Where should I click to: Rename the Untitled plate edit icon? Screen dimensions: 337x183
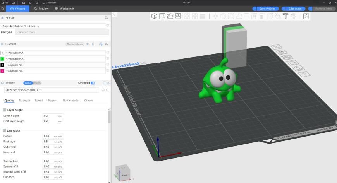tap(143, 63)
